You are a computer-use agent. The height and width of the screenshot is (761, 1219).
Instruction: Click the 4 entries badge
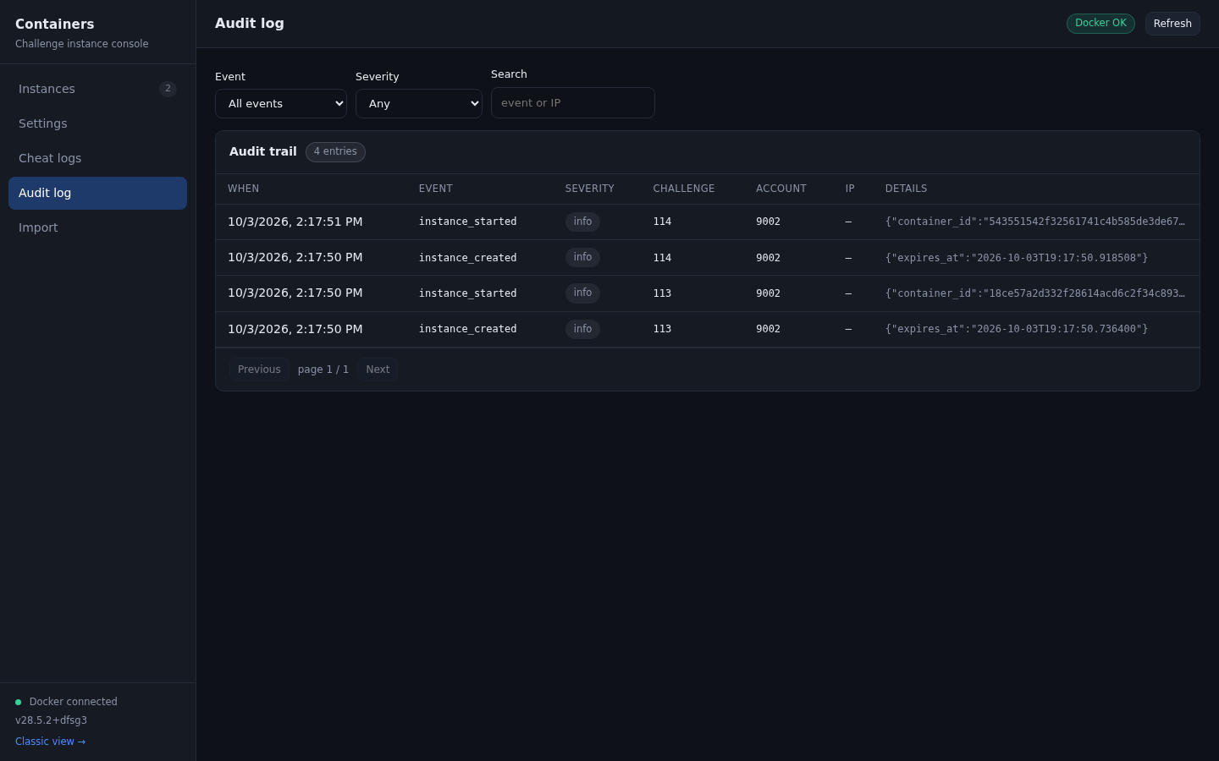(x=335, y=152)
